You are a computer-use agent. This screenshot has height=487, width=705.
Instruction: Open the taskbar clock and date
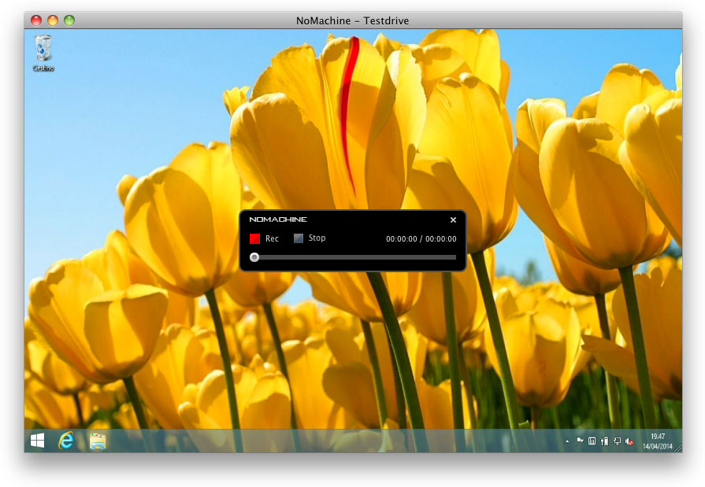pos(657,441)
